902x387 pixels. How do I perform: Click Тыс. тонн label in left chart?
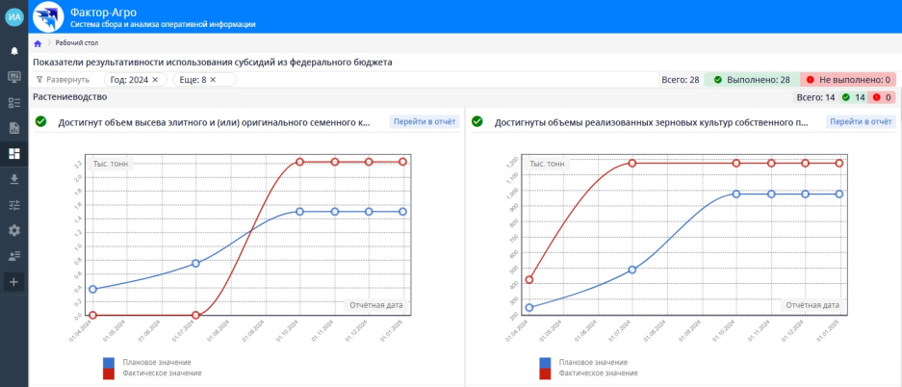[111, 164]
